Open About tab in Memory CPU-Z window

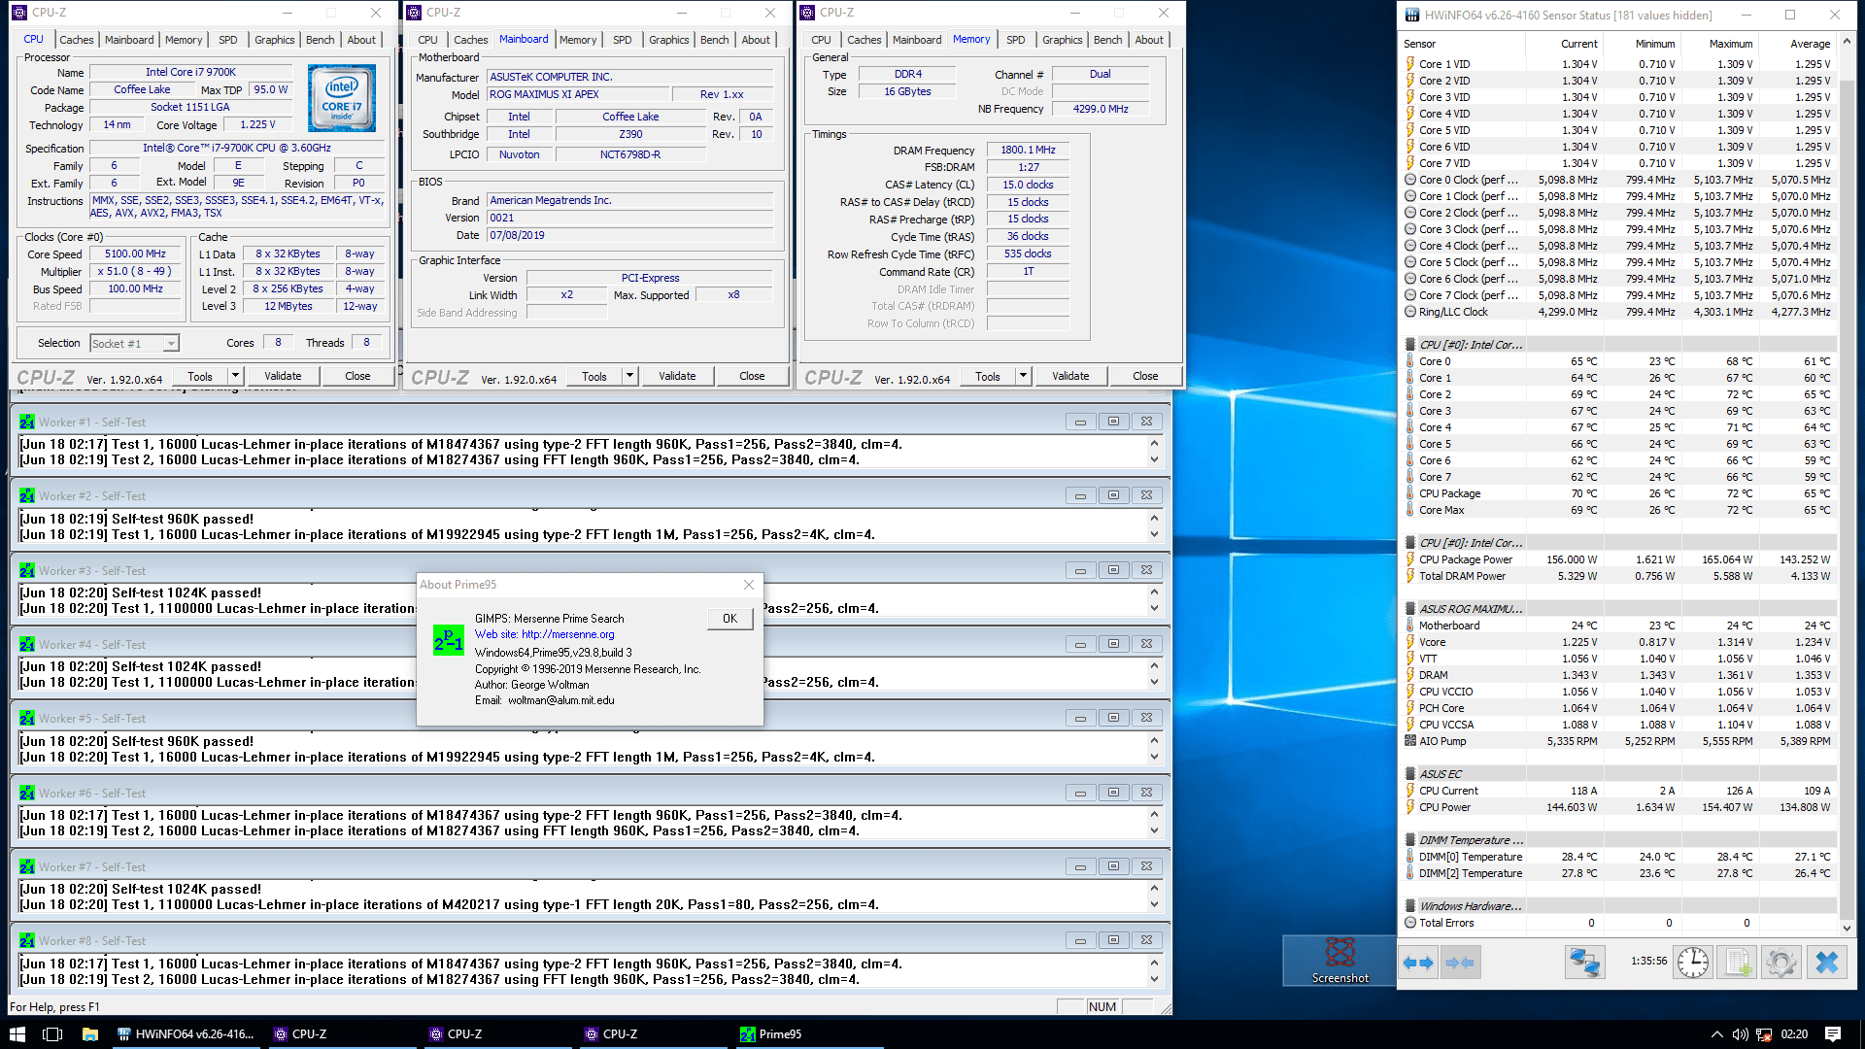pos(1149,40)
